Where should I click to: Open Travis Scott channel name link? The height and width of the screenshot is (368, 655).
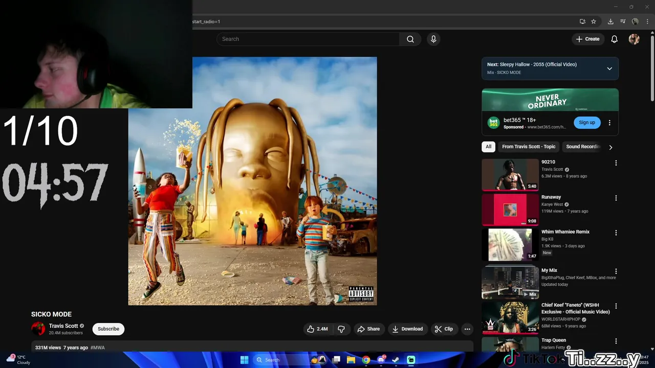(x=63, y=326)
